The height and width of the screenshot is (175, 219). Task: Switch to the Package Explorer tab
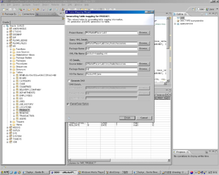9,14
